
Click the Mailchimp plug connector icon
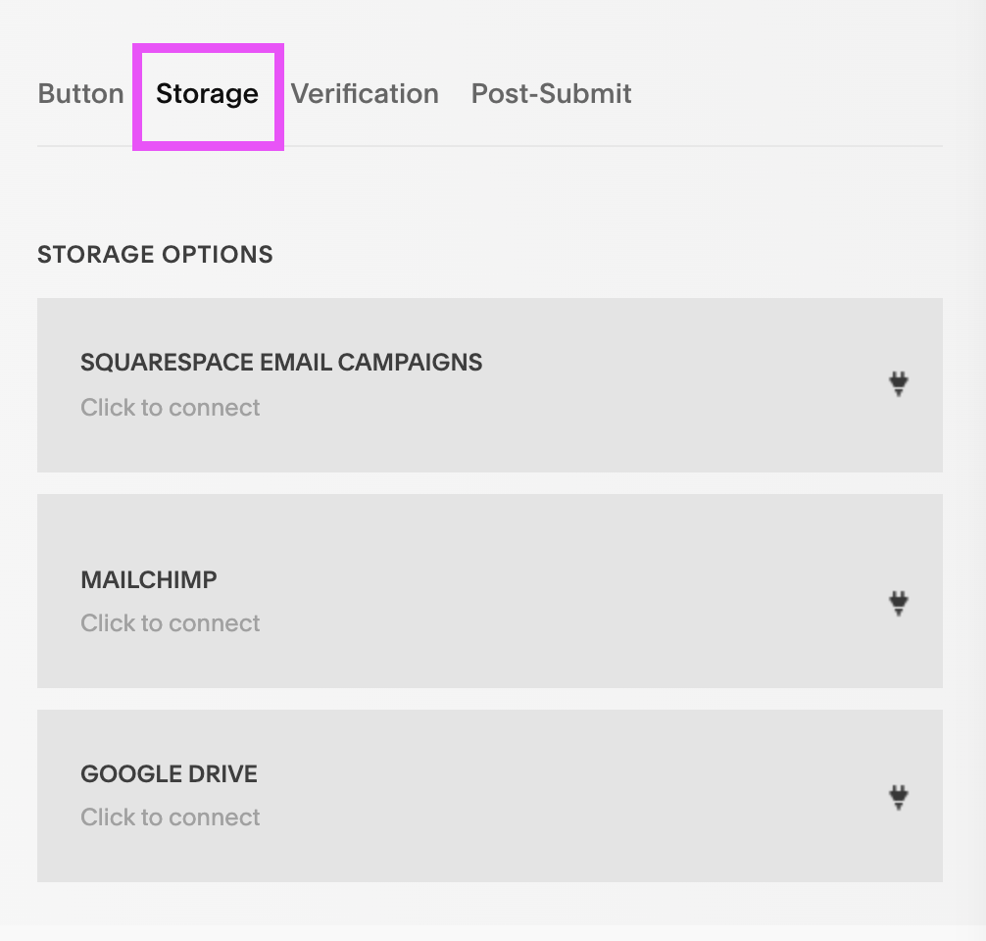(x=899, y=602)
